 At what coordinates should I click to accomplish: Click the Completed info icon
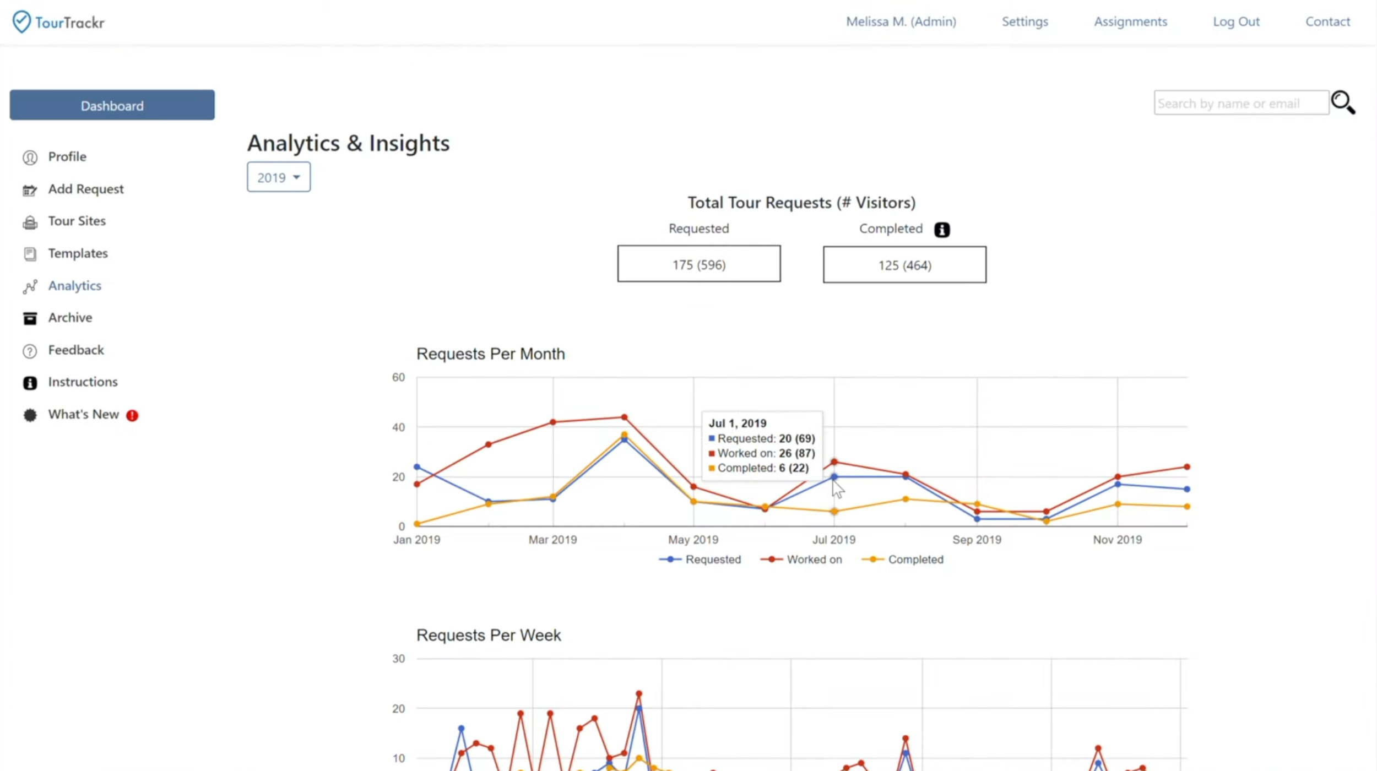tap(942, 230)
